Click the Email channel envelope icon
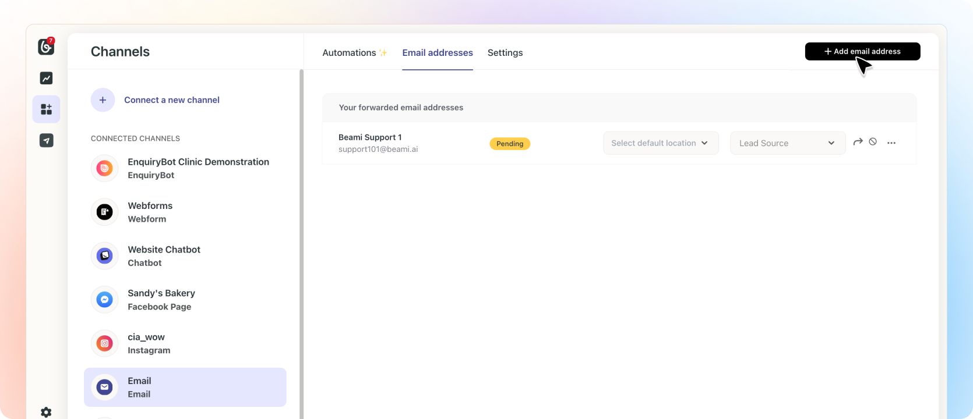This screenshot has width=973, height=419. click(104, 387)
